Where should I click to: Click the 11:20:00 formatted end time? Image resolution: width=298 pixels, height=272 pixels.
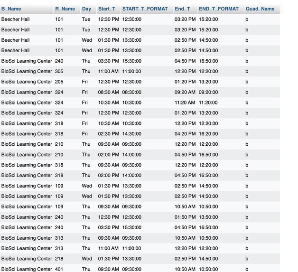coord(208,103)
